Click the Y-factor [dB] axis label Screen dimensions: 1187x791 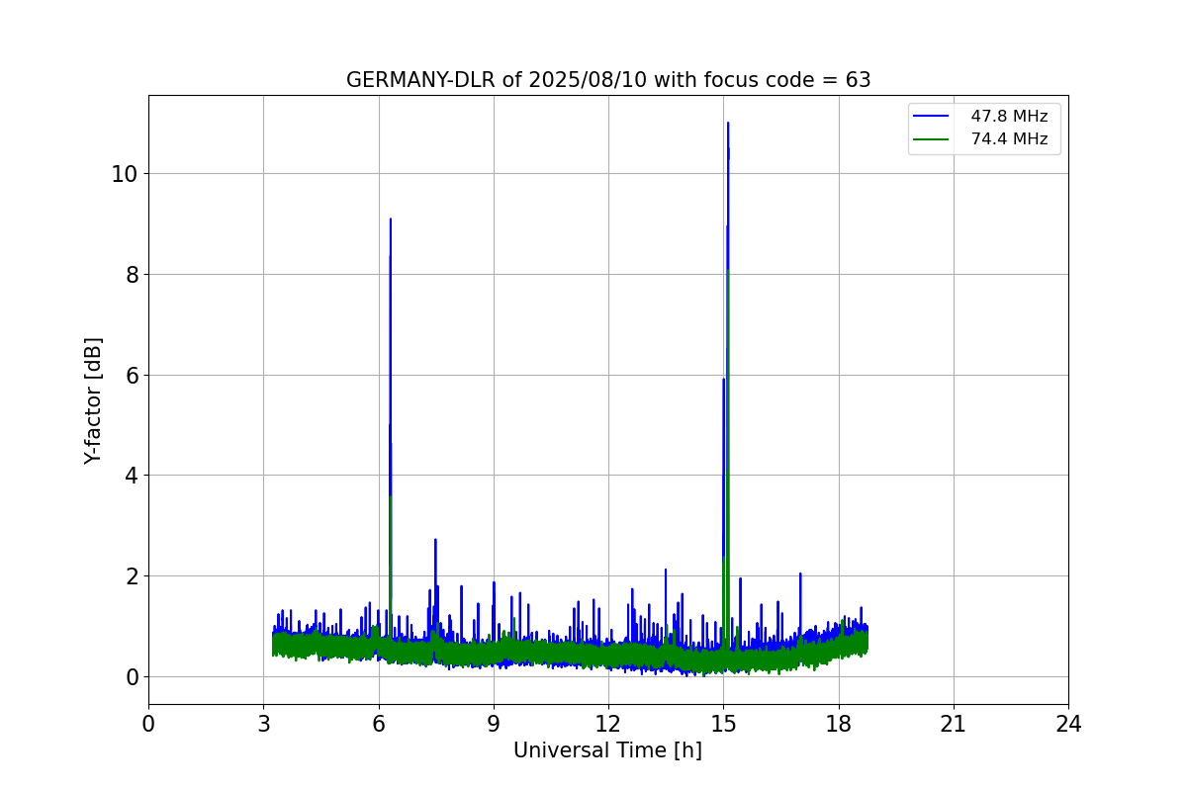tap(93, 400)
